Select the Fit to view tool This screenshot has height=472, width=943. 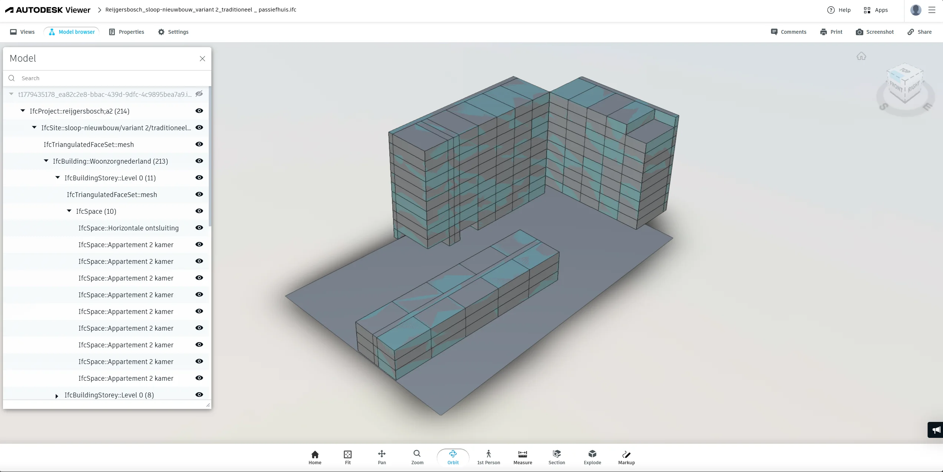(347, 457)
